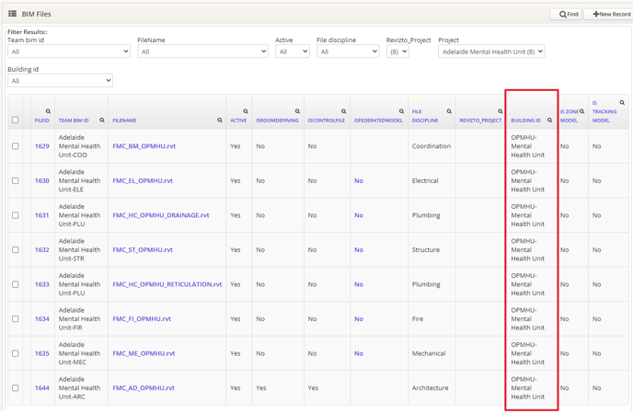This screenshot has width=633, height=414.
Task: Sort by ACTIVE column header
Action: pyautogui.click(x=238, y=121)
